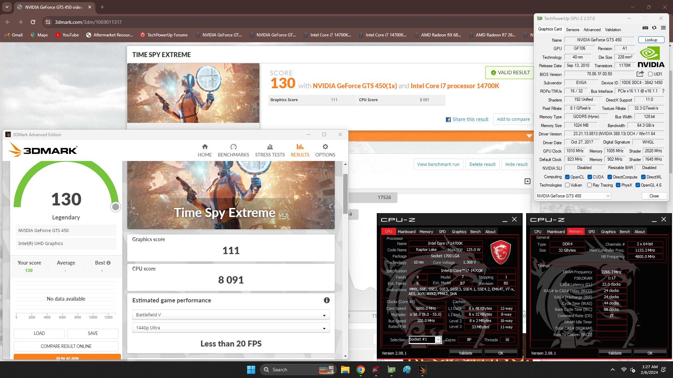673x378 pixels.
Task: Click the 130 score gauge knob
Action: [x=115, y=207]
